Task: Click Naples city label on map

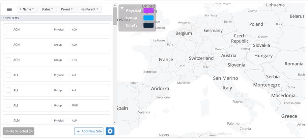Action: pos(238,102)
